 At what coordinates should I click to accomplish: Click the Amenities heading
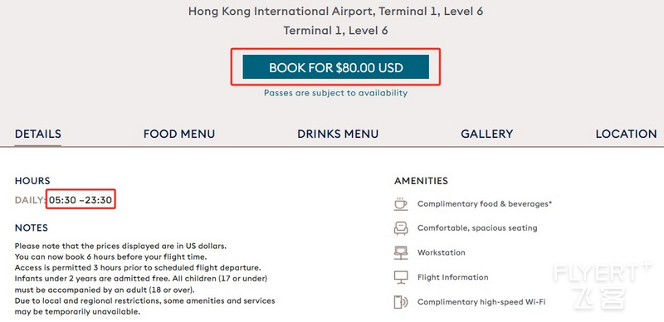tap(421, 181)
